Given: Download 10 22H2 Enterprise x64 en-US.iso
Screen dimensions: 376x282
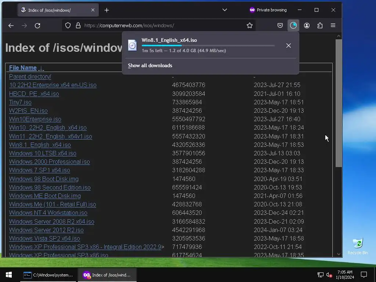Looking at the screenshot, I should point(53,85).
